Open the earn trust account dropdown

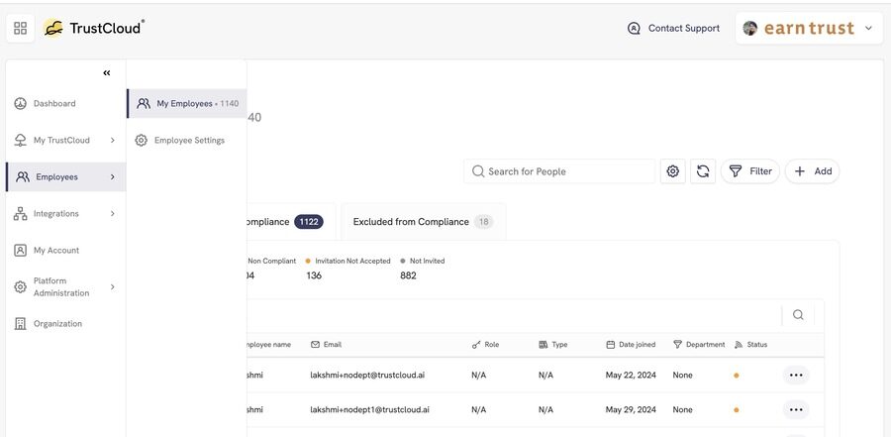pos(809,28)
